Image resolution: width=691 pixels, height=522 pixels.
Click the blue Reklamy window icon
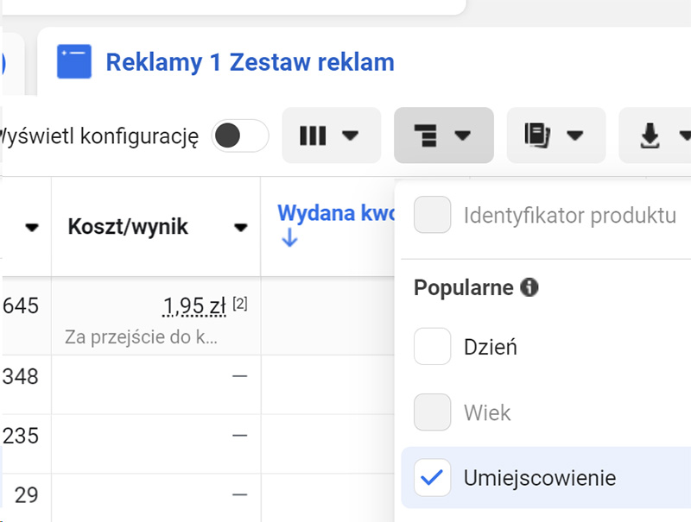pyautogui.click(x=74, y=62)
